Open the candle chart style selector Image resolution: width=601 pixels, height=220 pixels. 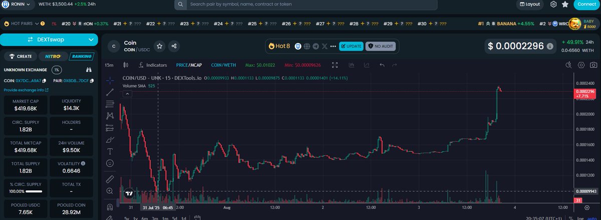tap(126, 65)
